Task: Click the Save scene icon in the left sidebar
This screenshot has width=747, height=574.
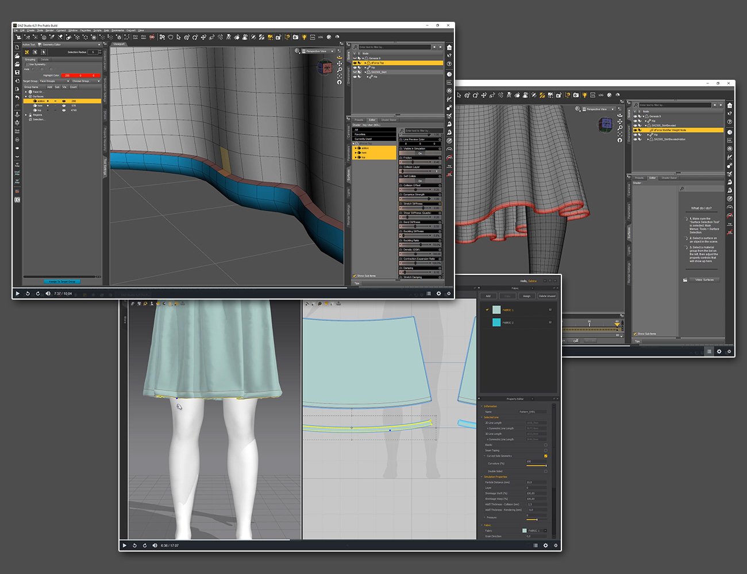Action: click(x=17, y=71)
